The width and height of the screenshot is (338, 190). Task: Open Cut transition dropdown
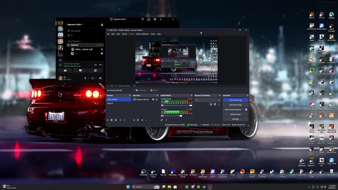(208, 100)
